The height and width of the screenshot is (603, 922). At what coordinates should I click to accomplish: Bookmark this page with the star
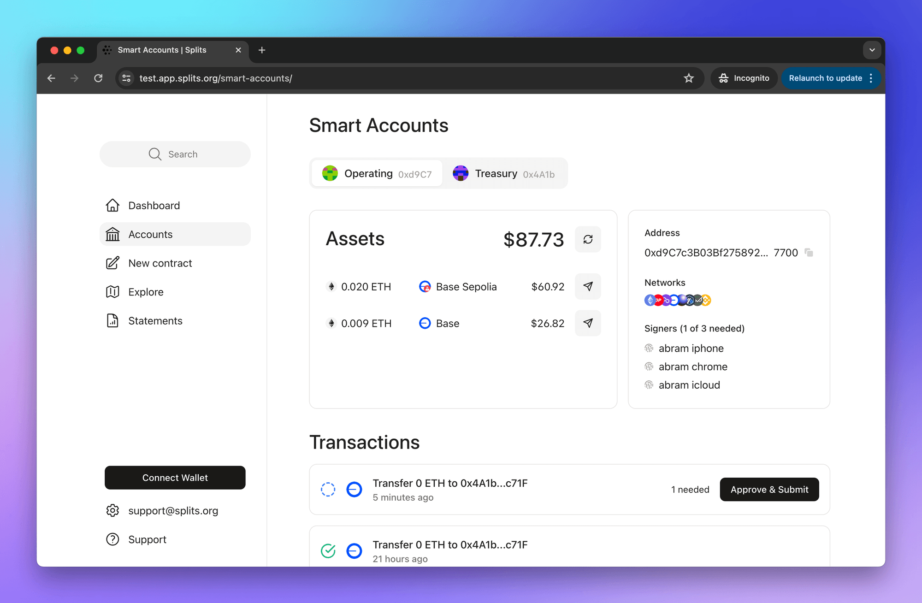pyautogui.click(x=689, y=78)
